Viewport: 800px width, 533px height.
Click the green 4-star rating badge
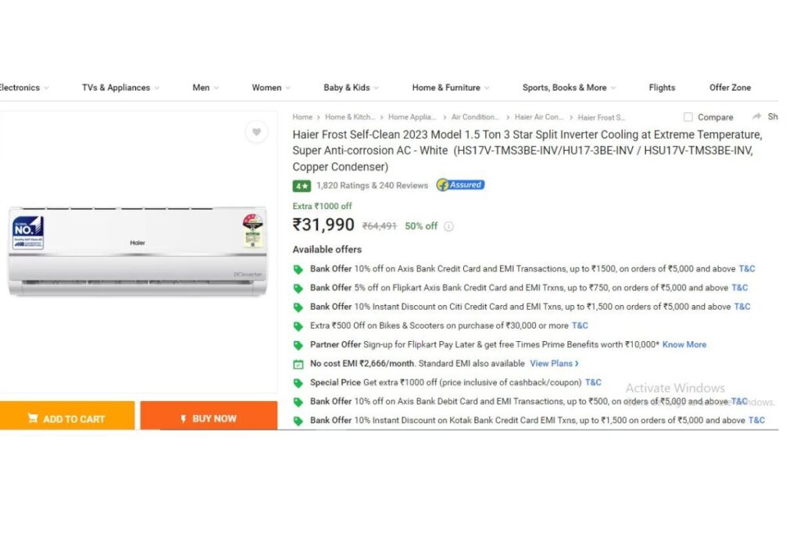coord(302,186)
